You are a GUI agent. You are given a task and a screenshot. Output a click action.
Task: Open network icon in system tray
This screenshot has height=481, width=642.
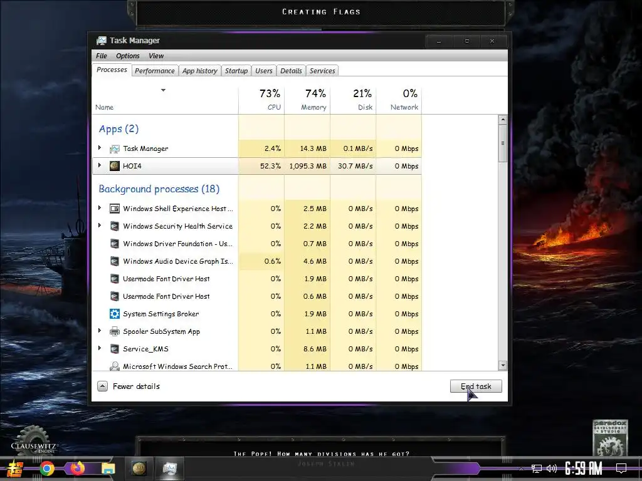tap(537, 468)
